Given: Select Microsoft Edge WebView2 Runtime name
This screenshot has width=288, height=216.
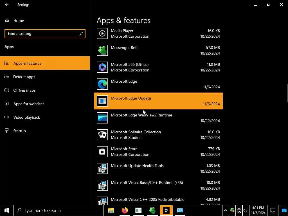Looking at the screenshot, I should point(141,115).
